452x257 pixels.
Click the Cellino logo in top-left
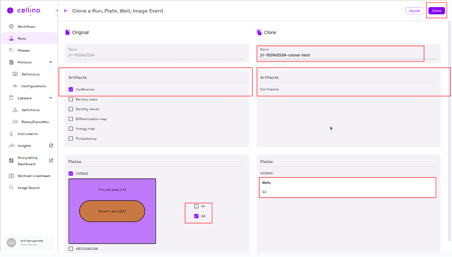24,10
